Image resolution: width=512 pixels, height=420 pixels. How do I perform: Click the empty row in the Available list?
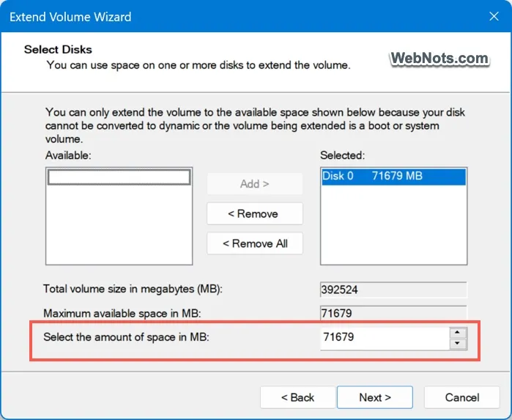(119, 177)
